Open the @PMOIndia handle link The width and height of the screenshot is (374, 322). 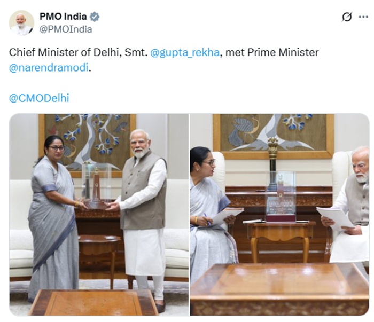tap(66, 29)
